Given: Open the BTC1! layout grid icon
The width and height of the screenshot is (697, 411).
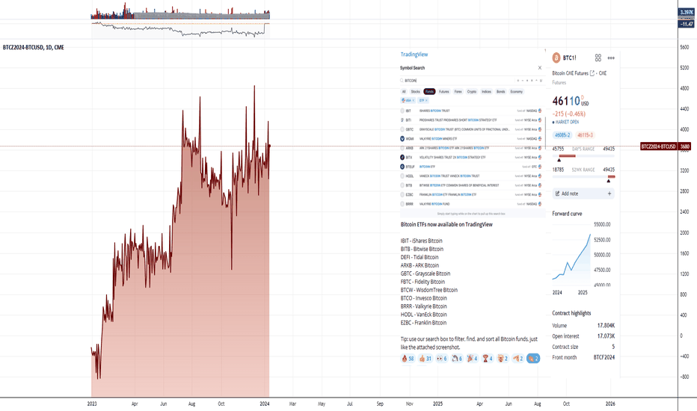Looking at the screenshot, I should [598, 58].
